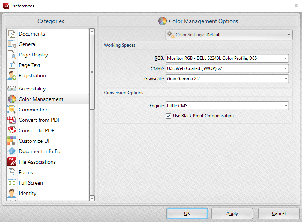Select the File Associations PDF icon
The height and width of the screenshot is (222, 302).
[x=12, y=162]
